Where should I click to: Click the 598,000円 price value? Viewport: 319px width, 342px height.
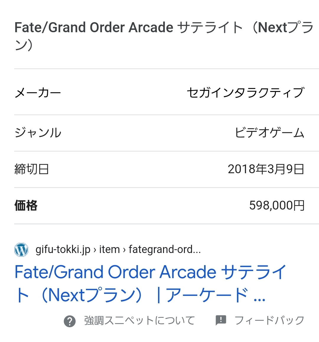click(277, 205)
